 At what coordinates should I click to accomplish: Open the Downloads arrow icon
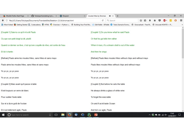click(150, 20)
